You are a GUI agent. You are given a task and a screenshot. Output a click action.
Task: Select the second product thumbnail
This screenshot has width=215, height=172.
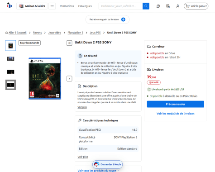(10, 58)
